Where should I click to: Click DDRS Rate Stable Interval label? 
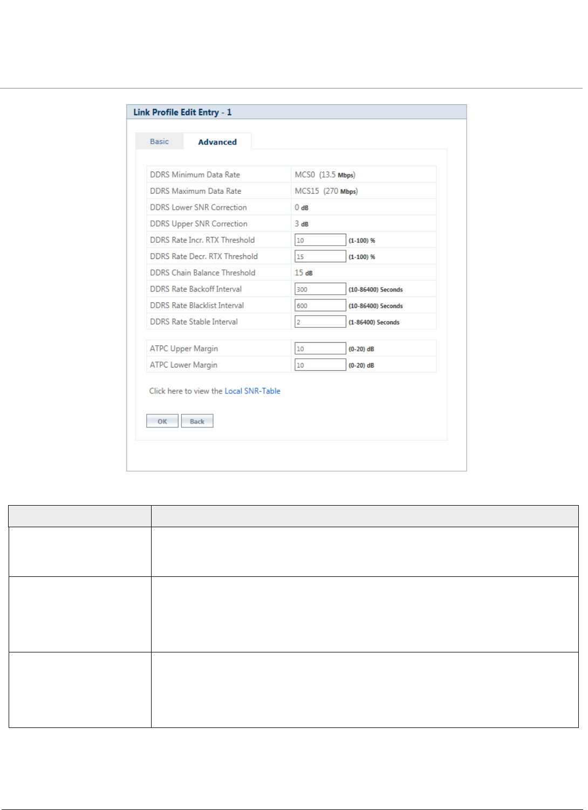pos(194,322)
